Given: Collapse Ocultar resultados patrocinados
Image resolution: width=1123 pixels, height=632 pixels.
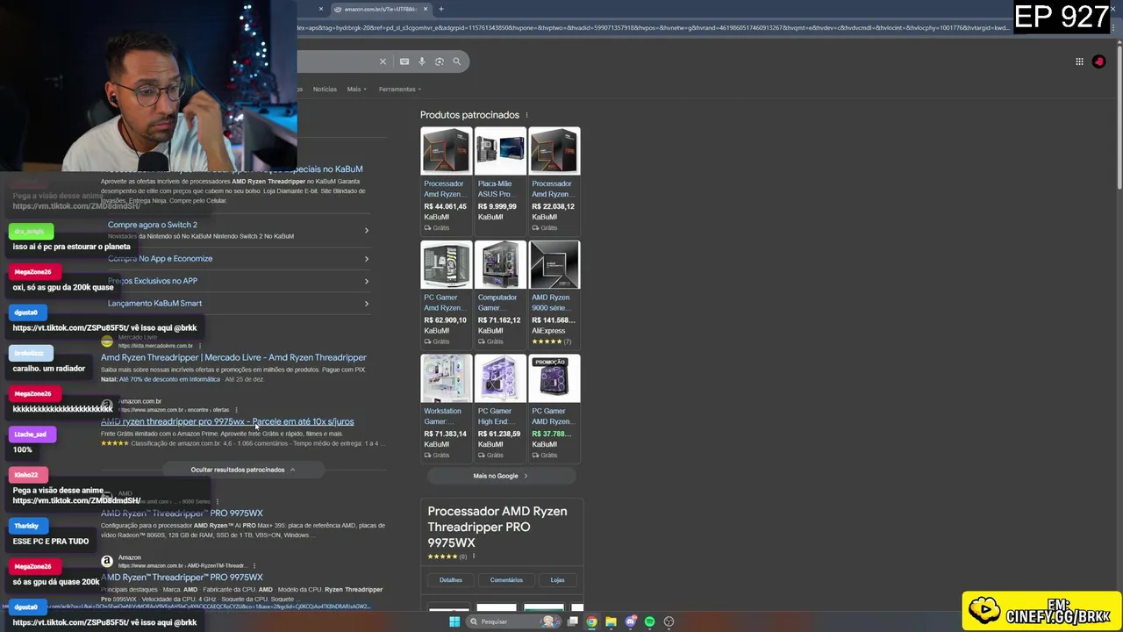Looking at the screenshot, I should (x=242, y=470).
